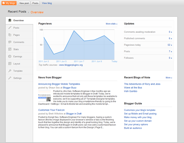This screenshot has height=143, width=184.
Task: Click the Layout grid icon
Action: click(x=10, y=63)
